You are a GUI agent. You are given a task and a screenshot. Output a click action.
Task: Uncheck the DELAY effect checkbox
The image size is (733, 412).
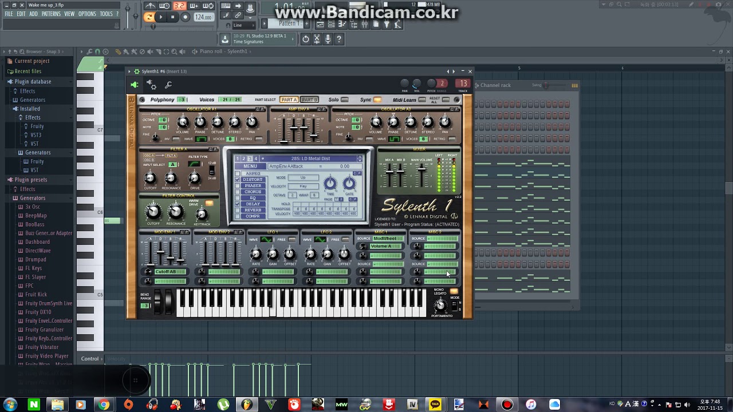coord(238,204)
